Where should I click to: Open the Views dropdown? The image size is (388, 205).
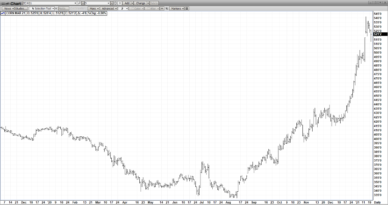pos(8,8)
